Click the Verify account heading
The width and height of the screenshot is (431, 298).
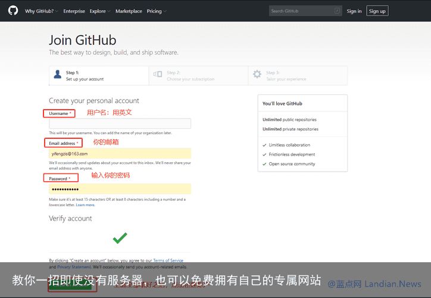[x=70, y=219]
